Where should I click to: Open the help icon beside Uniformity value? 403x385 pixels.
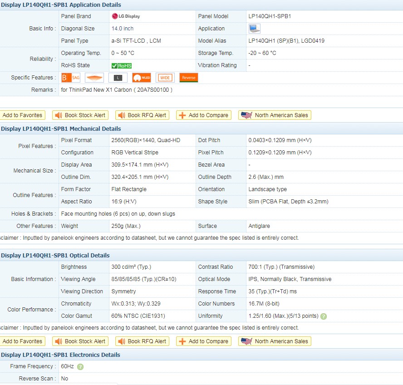pyautogui.click(x=324, y=316)
